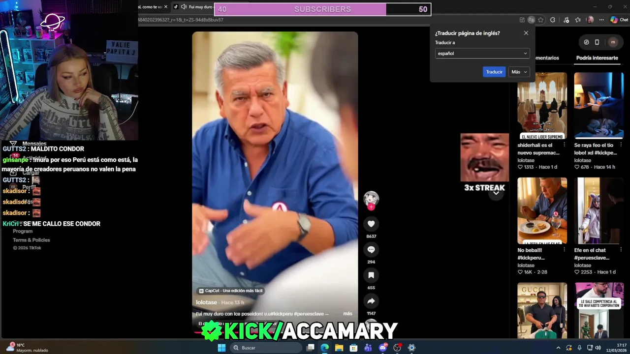
Task: Open options for 'shiderhali es el nuevo' video
Action: 564,146
